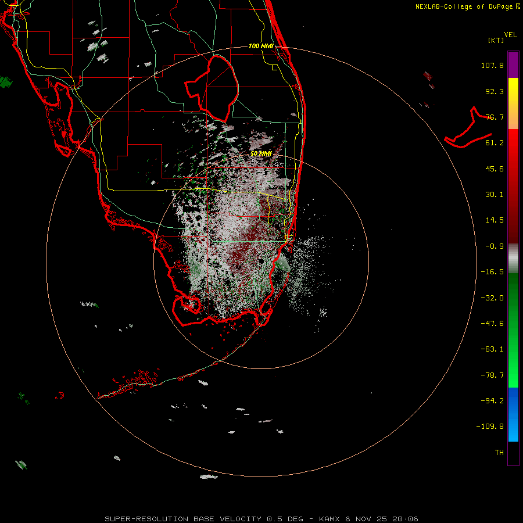Click the -94.2 scale value
The width and height of the screenshot is (523, 523).
coord(492,401)
